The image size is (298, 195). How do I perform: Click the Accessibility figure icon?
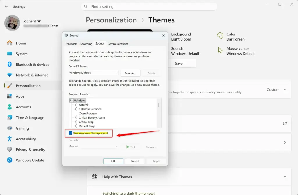pos(10,139)
